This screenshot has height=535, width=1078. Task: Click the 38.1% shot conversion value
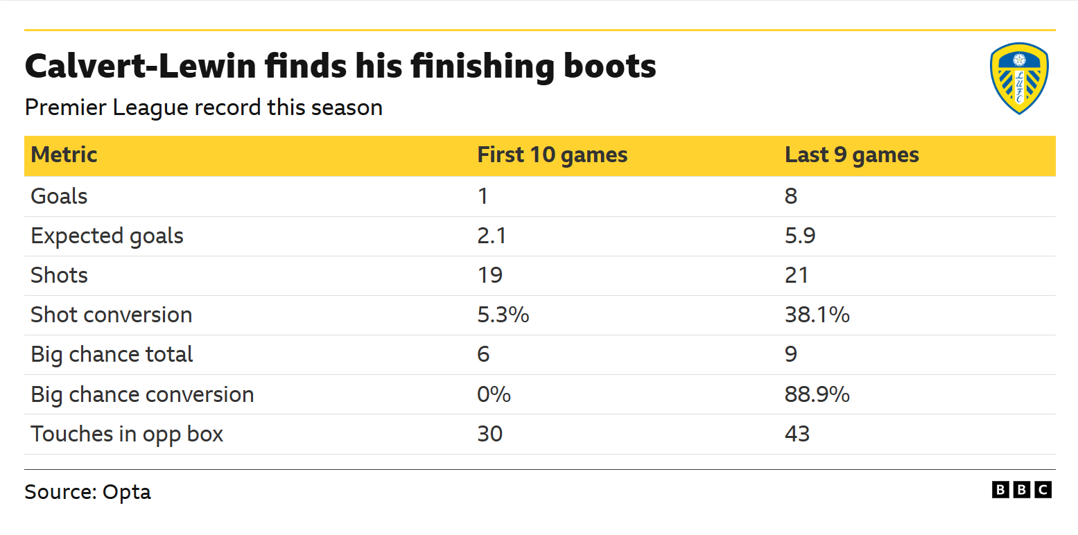[x=817, y=315]
